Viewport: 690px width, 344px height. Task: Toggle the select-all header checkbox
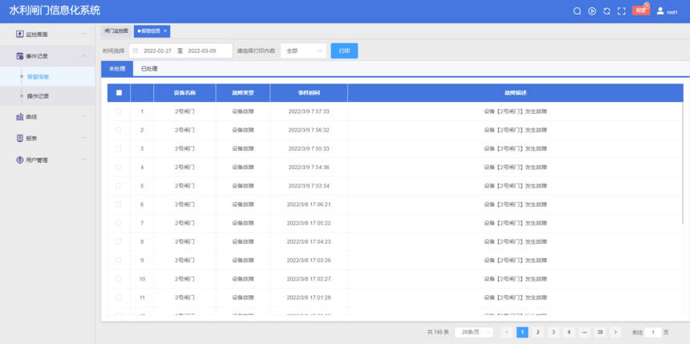pyautogui.click(x=119, y=93)
